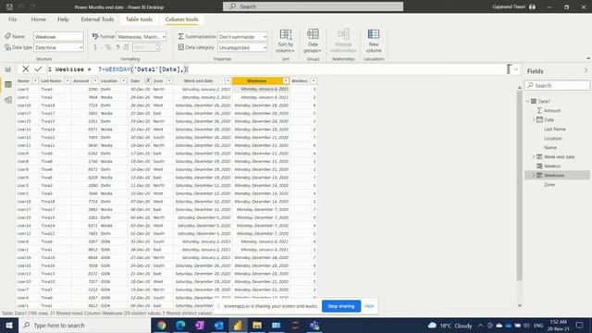Commit the formula with the checkmark icon
This screenshot has width=592, height=333.
pos(38,68)
